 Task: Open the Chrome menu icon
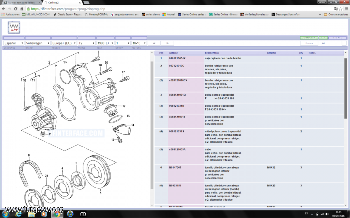point(346,9)
